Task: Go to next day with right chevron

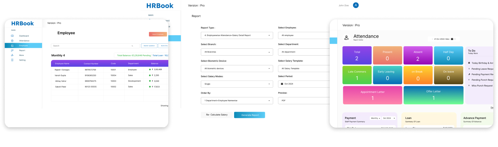Action: [x=455, y=39]
